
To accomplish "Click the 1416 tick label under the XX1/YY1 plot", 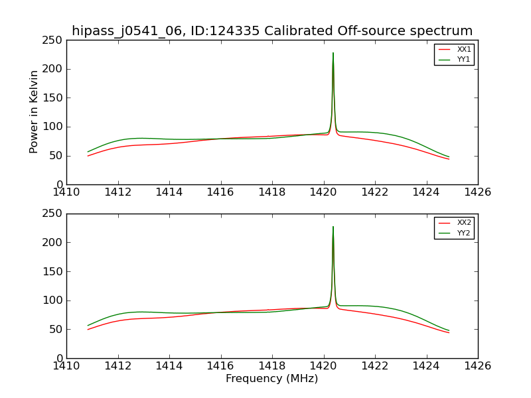I will [x=221, y=192].
